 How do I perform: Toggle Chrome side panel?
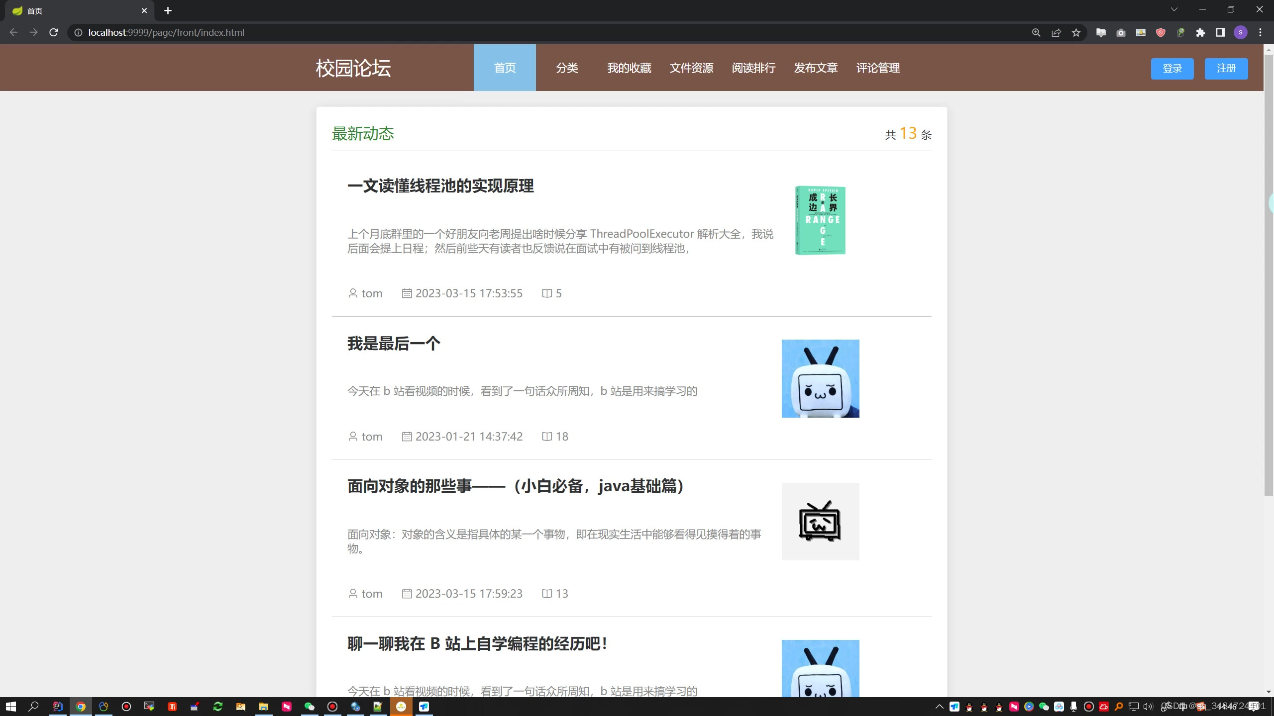click(1220, 32)
